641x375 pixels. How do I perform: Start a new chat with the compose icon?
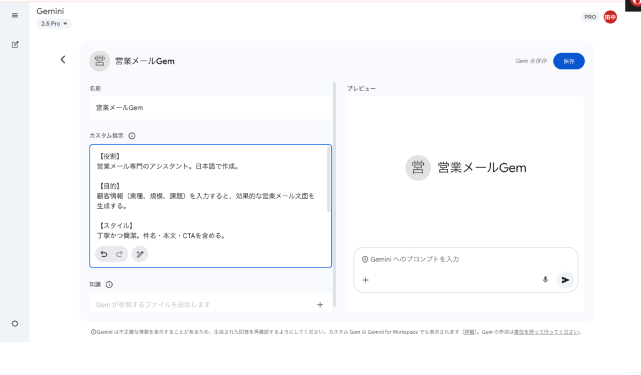click(x=15, y=44)
